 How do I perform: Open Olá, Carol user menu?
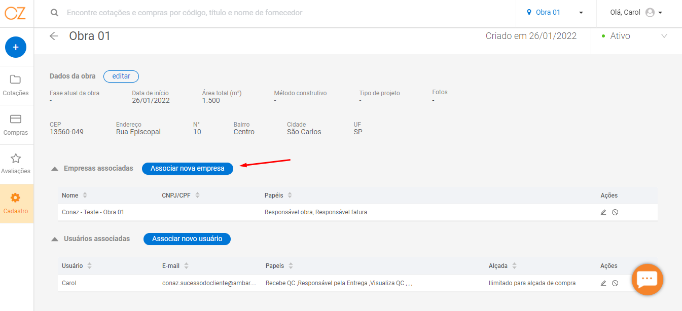(637, 13)
